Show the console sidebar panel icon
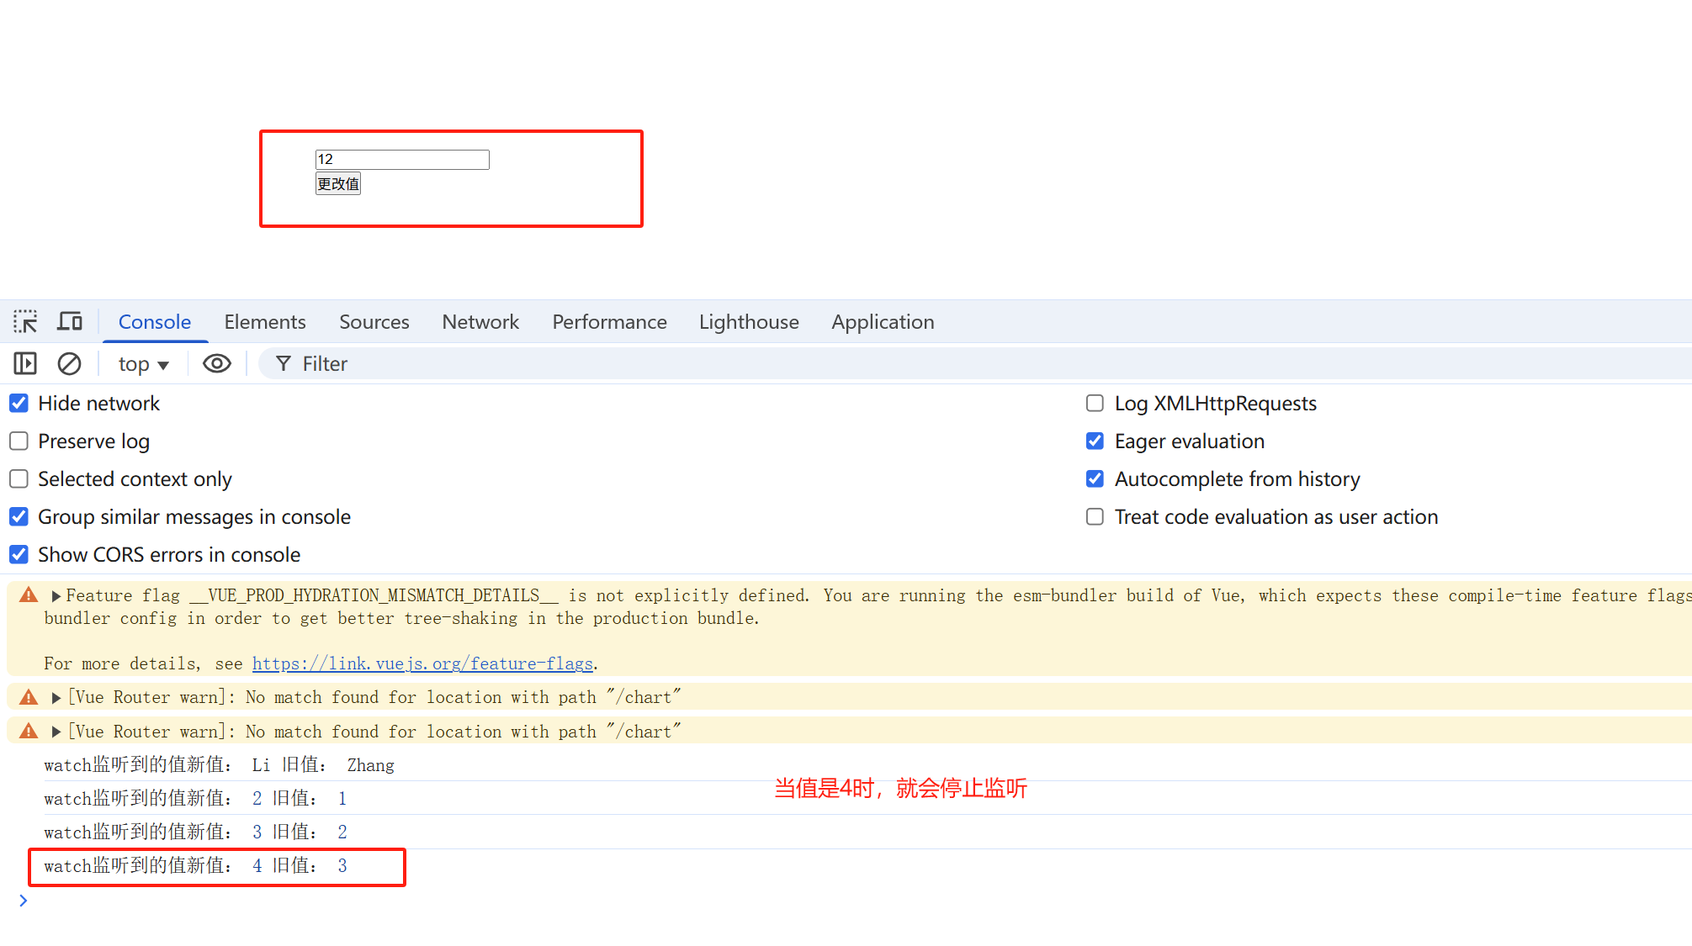 (25, 363)
